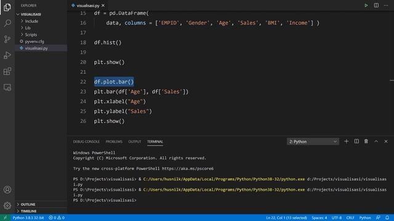Click the EXPLORER panel title

point(29,6)
